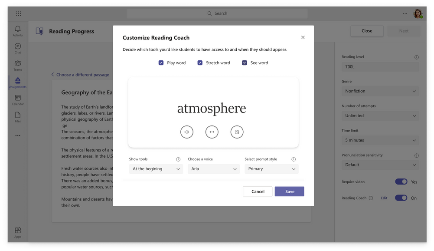Close the Customize Reading Coach dialog

click(x=303, y=37)
